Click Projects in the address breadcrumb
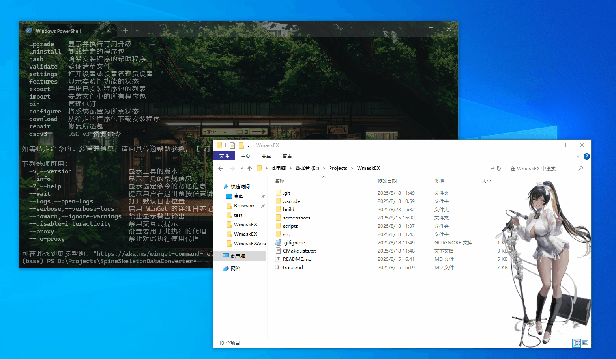The width and height of the screenshot is (616, 359). click(x=338, y=168)
